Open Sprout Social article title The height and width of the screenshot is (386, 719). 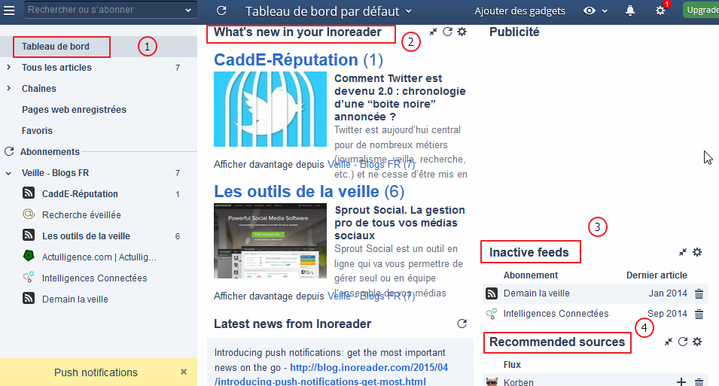(399, 223)
